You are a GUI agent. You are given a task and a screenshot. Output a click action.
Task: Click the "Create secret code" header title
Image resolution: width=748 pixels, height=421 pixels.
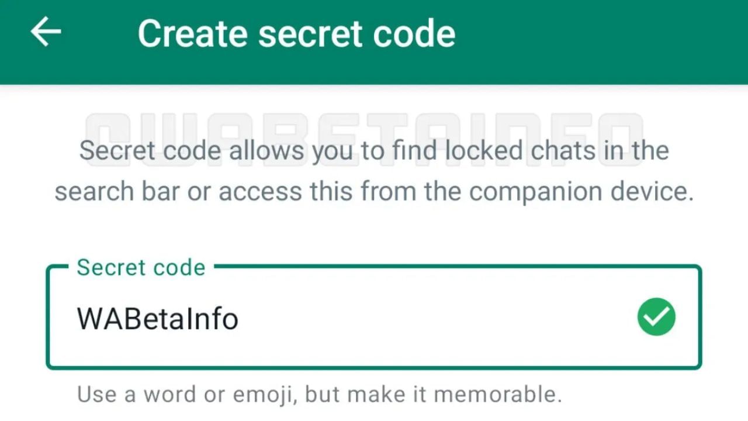[x=296, y=33]
